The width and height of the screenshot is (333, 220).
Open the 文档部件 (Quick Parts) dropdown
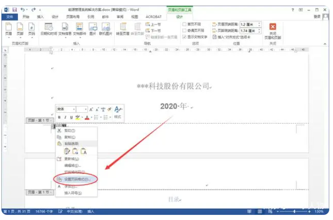coord(79,30)
